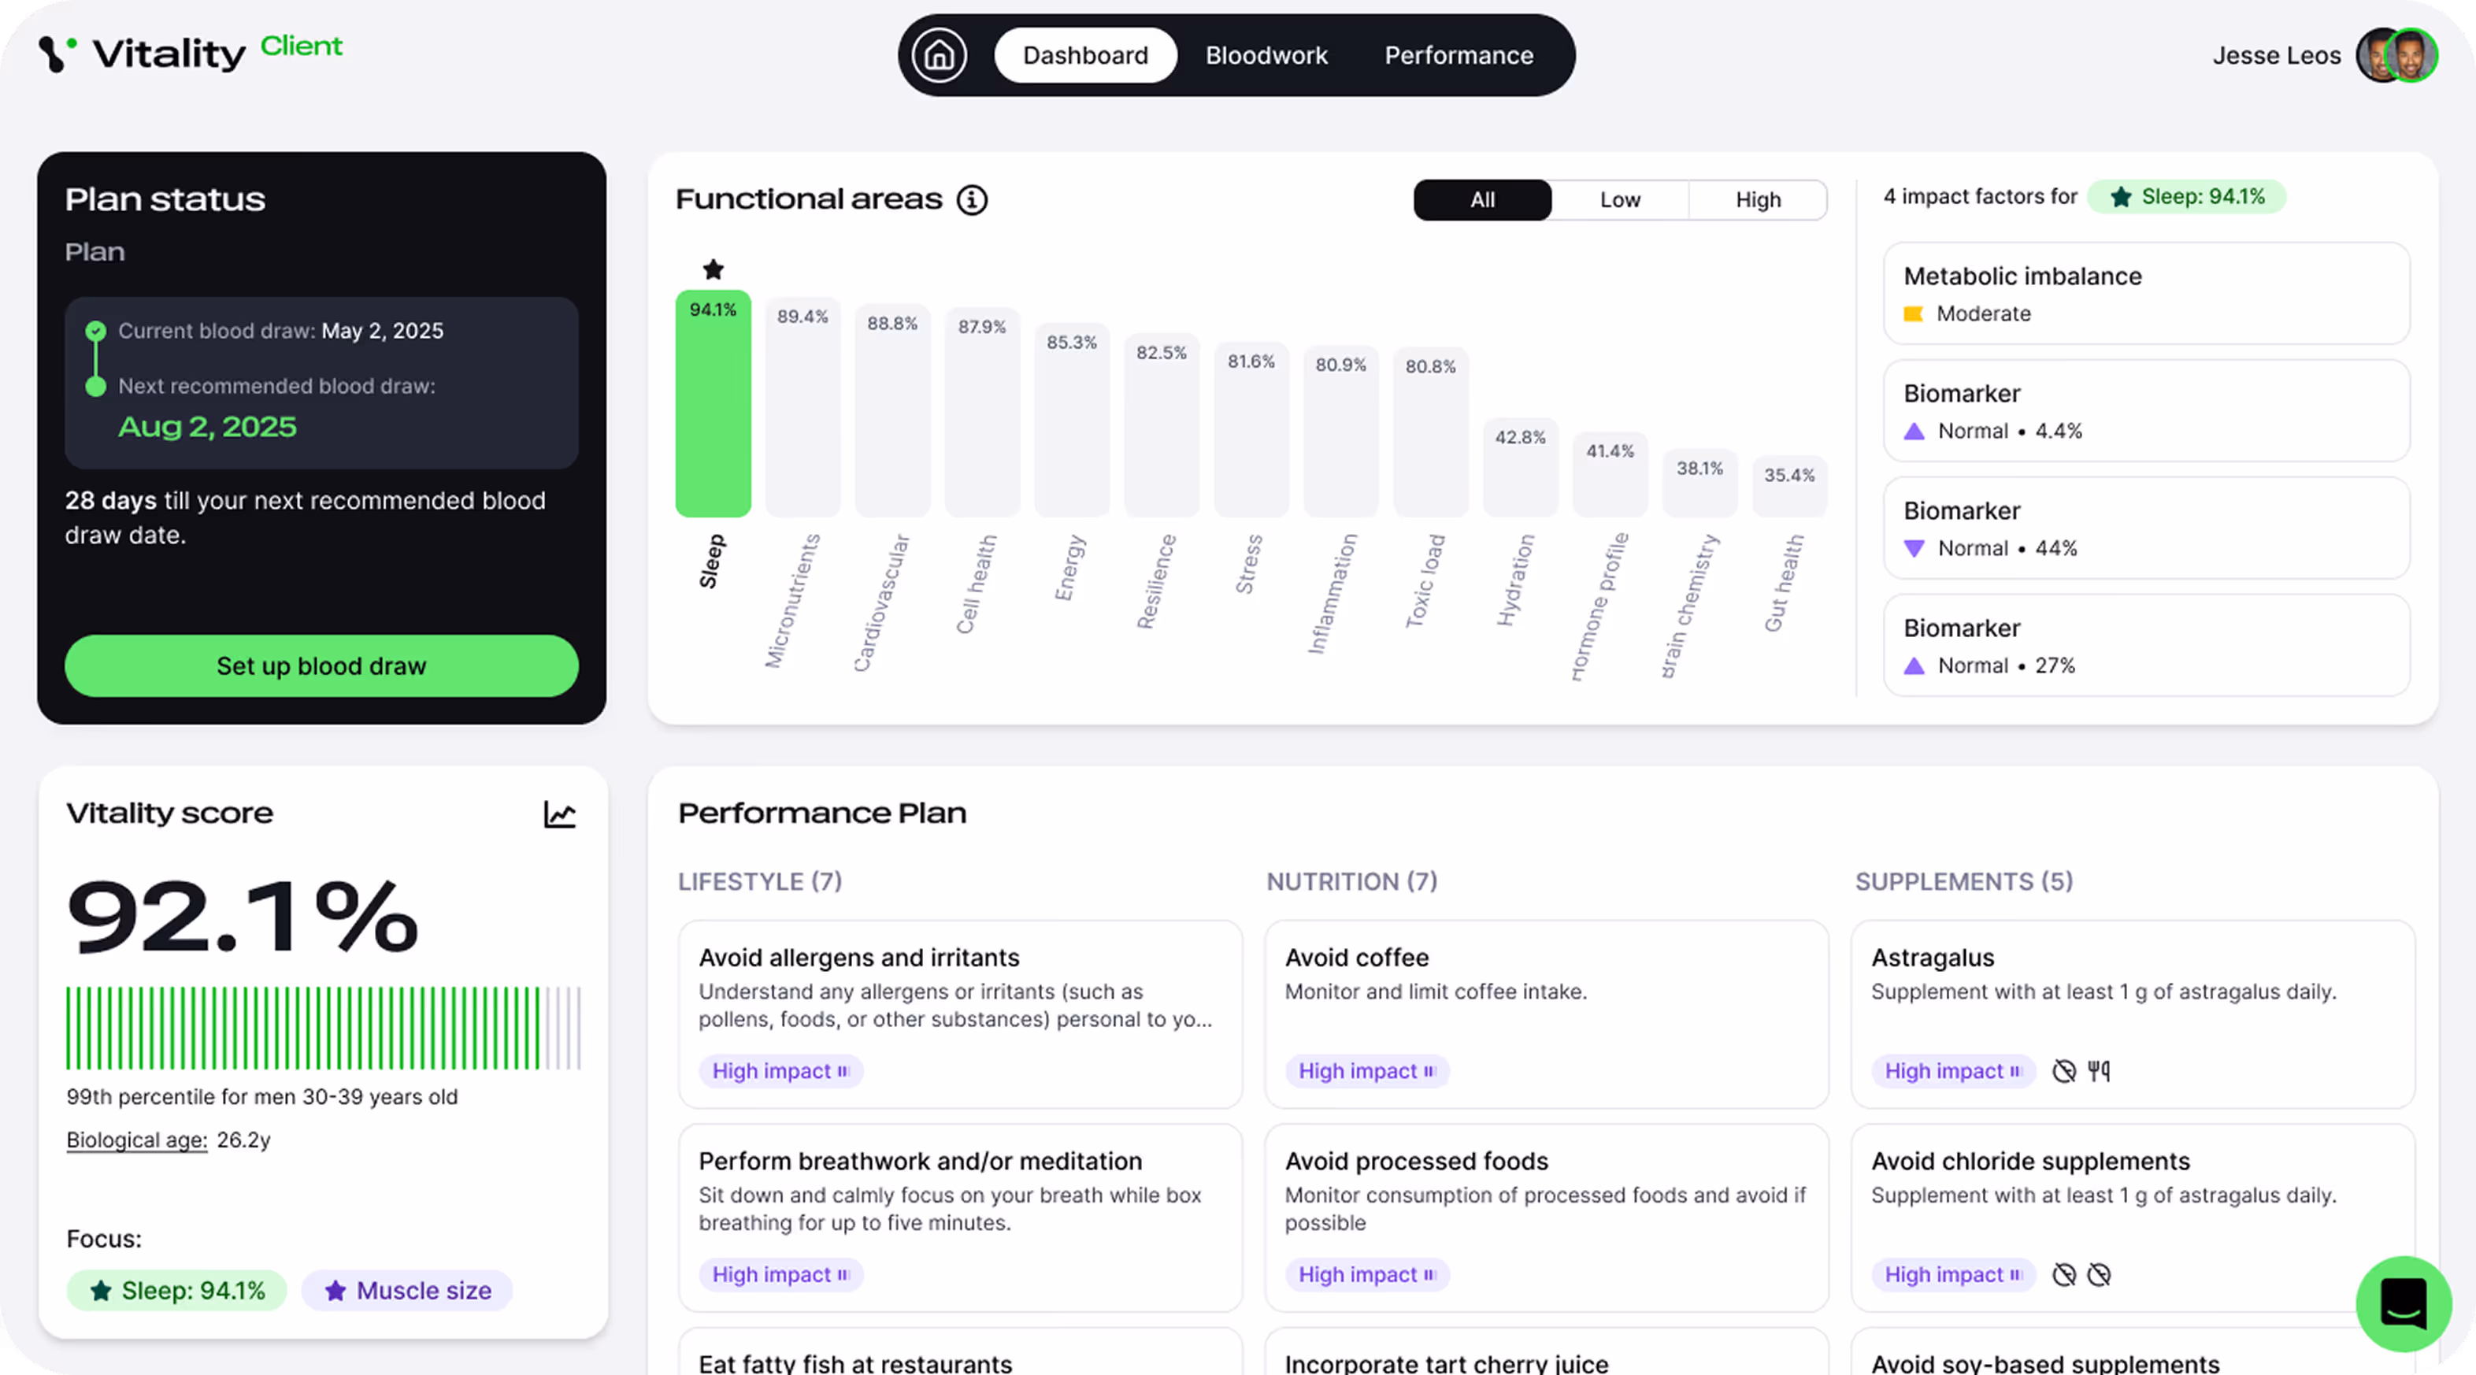Image resolution: width=2476 pixels, height=1375 pixels.
Task: Open the Biological age link
Action: (136, 1140)
